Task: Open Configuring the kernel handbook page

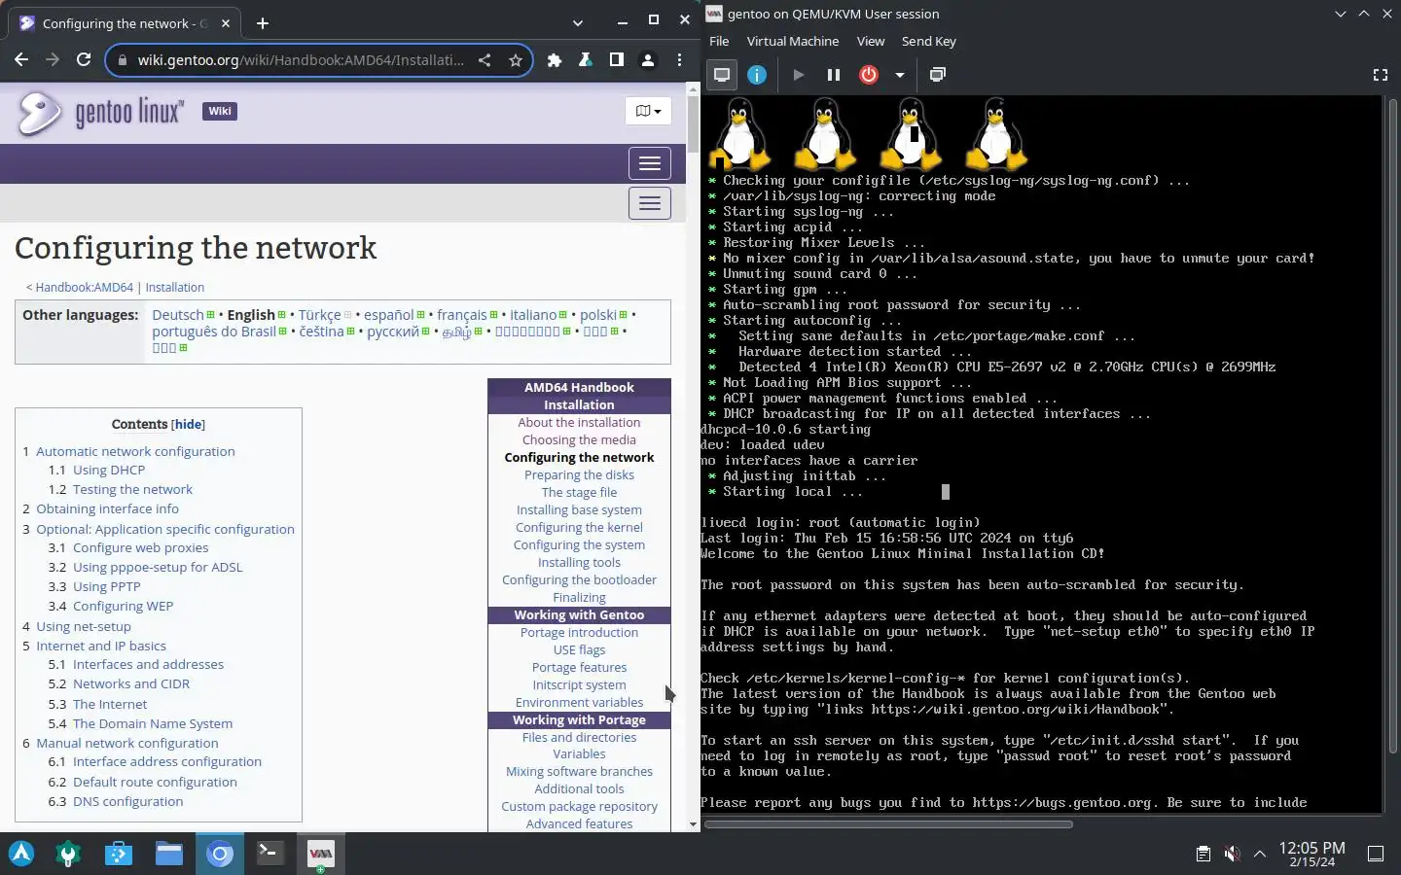Action: (579, 528)
